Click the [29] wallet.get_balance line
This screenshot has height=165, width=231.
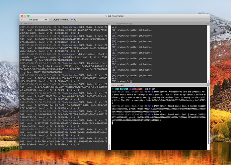pos(132,36)
